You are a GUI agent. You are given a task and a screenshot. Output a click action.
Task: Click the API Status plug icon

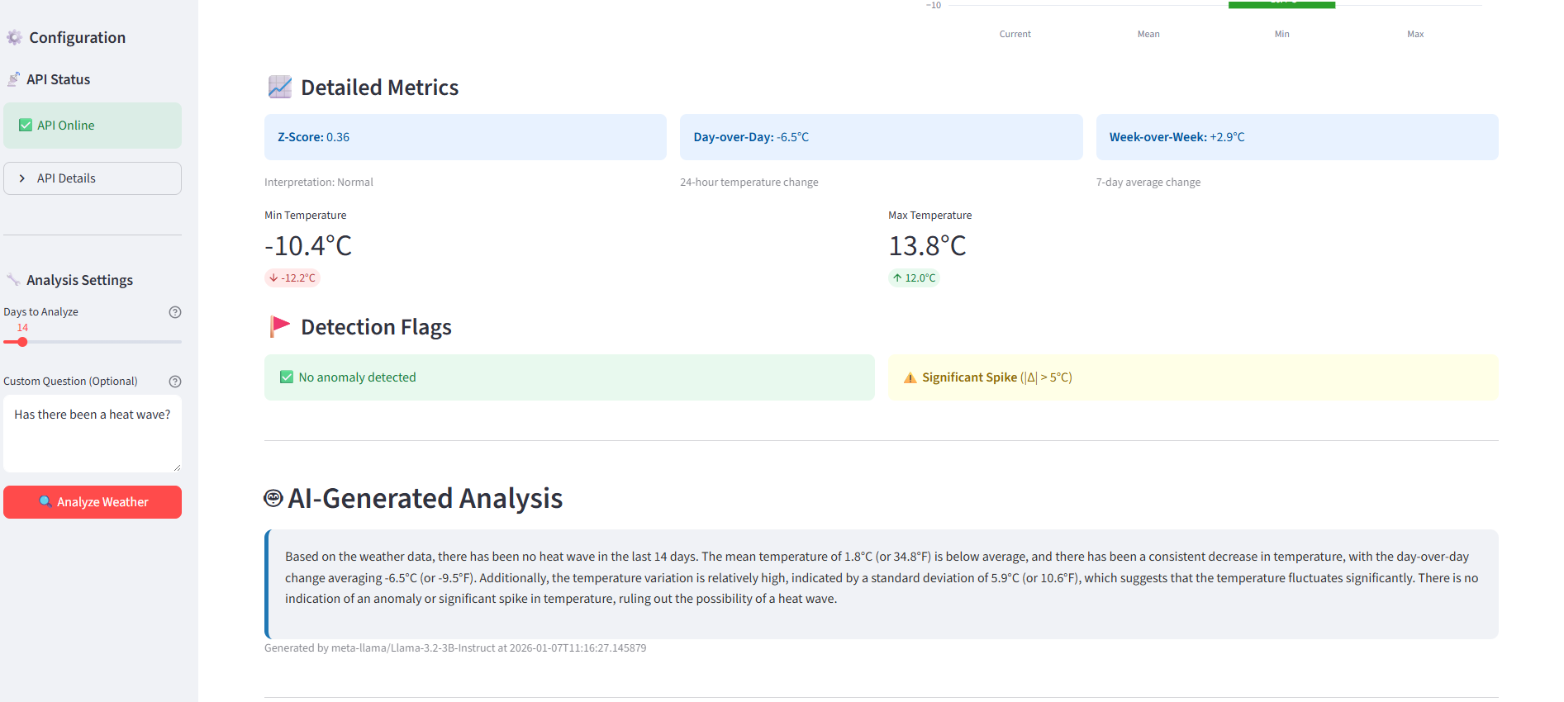[x=13, y=79]
